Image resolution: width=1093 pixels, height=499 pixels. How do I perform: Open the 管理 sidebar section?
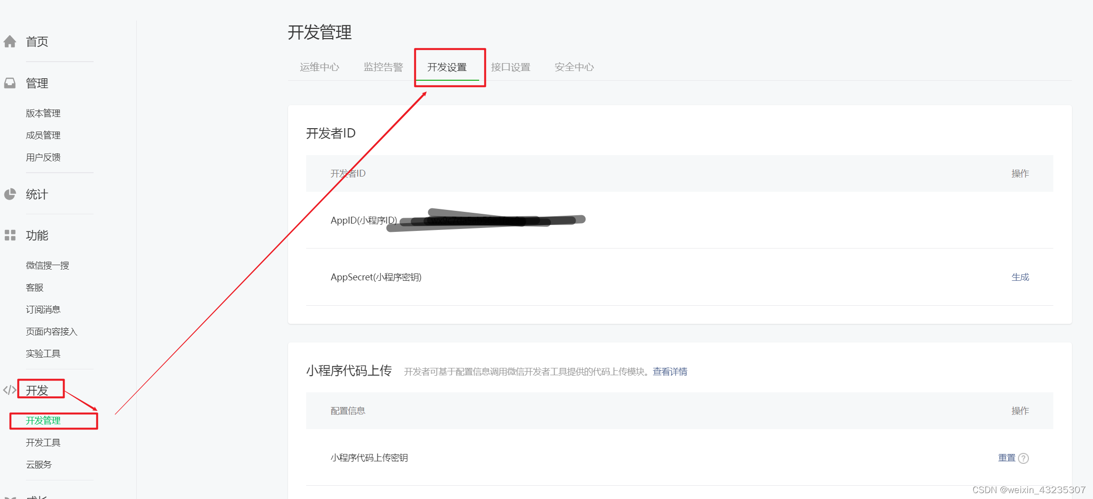(x=37, y=83)
